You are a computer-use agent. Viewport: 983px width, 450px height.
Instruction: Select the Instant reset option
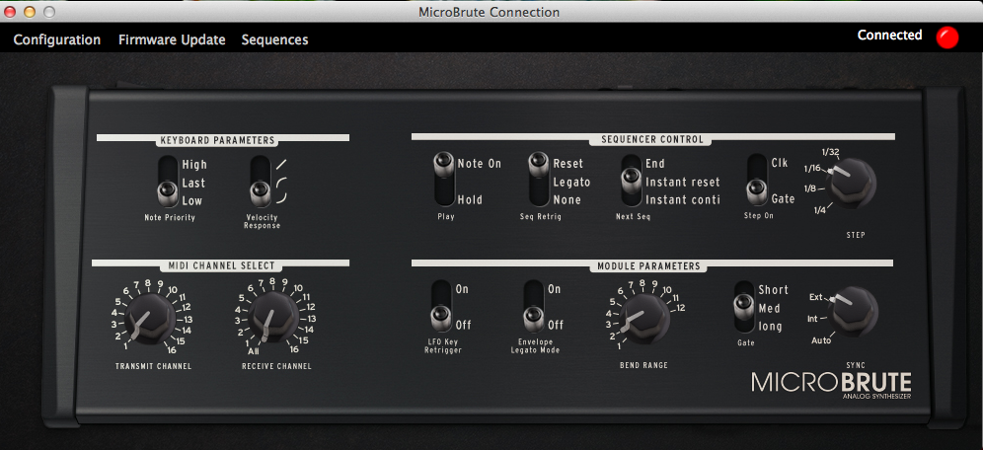click(683, 183)
